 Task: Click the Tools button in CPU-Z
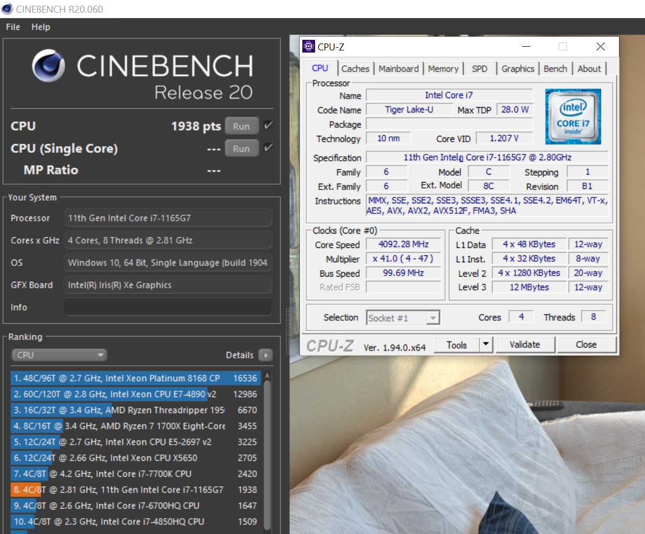pyautogui.click(x=456, y=344)
